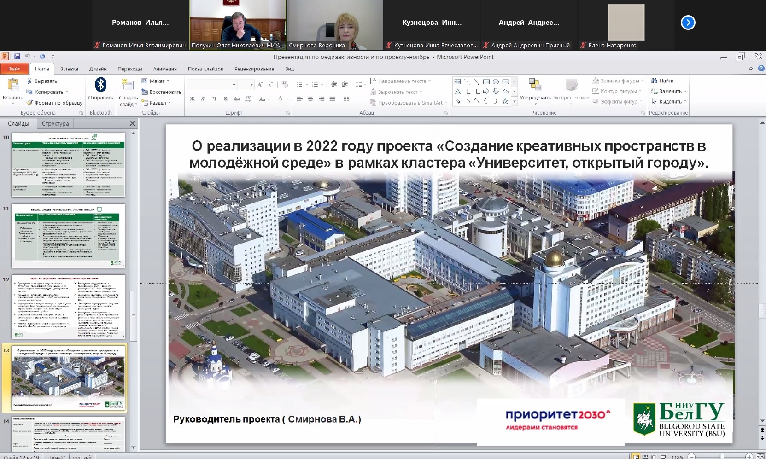The width and height of the screenshot is (766, 459).
Task: Click the Упорядочить arrange icon
Action: pyautogui.click(x=535, y=85)
